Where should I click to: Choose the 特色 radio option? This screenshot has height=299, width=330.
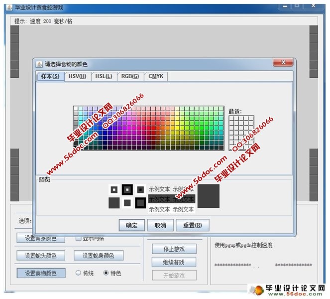click(106, 273)
